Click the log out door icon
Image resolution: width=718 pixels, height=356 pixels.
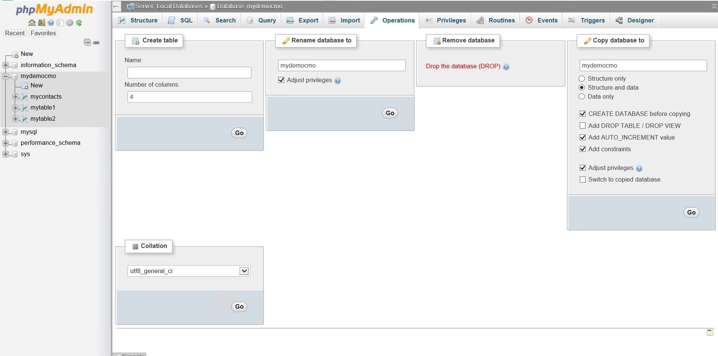41,23
